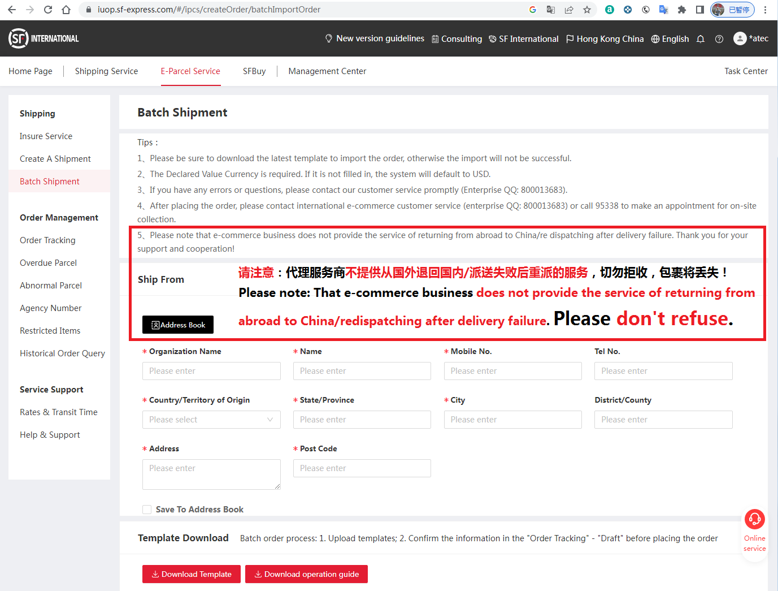Click the Address Book button

click(x=178, y=325)
